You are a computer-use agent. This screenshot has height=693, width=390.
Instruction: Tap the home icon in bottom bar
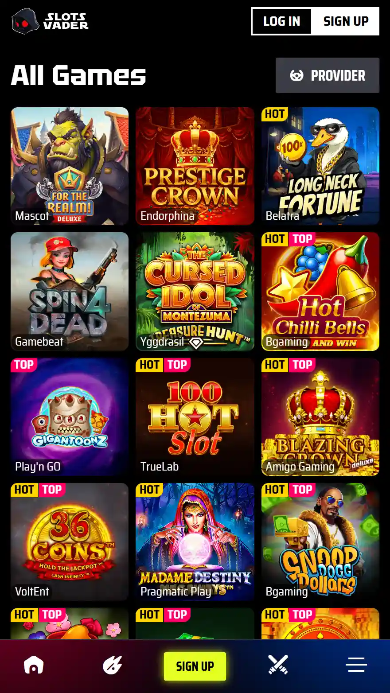click(x=34, y=665)
